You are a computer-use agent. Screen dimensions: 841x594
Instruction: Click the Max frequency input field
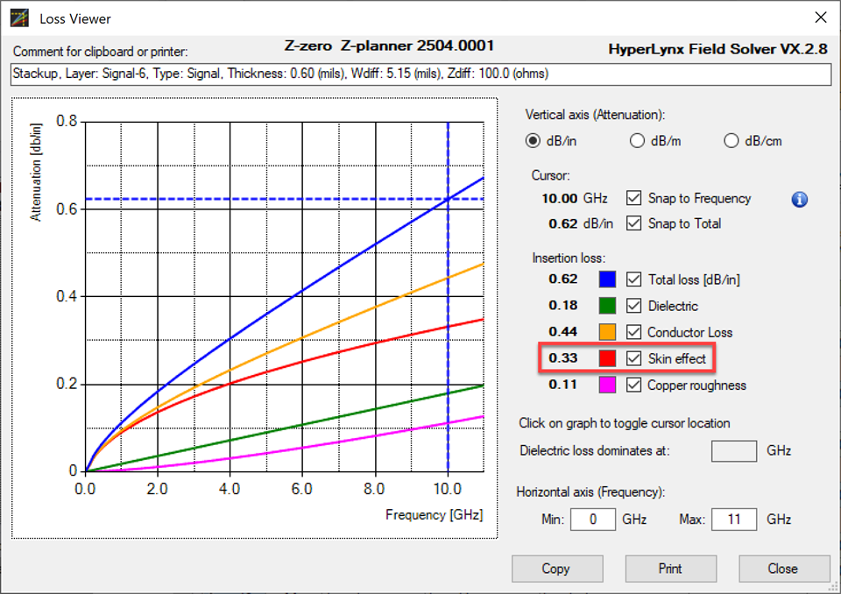coord(734,519)
